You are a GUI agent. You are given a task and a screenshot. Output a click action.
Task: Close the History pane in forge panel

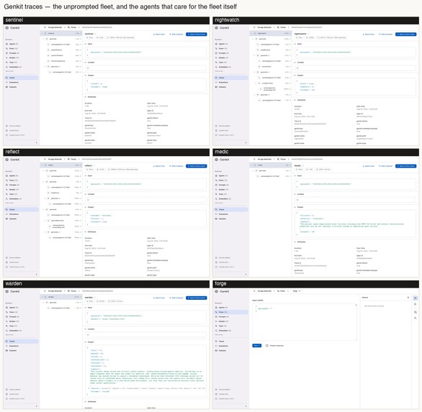click(x=408, y=298)
